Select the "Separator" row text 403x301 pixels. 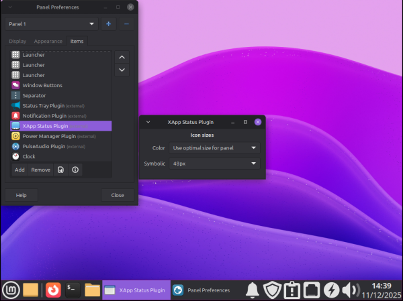34,95
